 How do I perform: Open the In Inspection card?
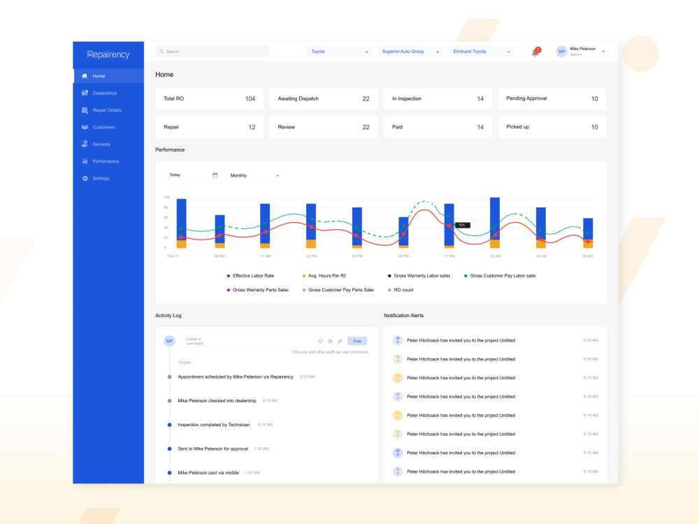(x=438, y=99)
